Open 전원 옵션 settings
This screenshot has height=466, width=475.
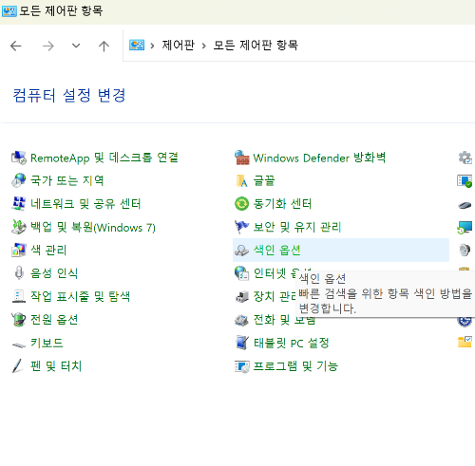pyautogui.click(x=54, y=320)
